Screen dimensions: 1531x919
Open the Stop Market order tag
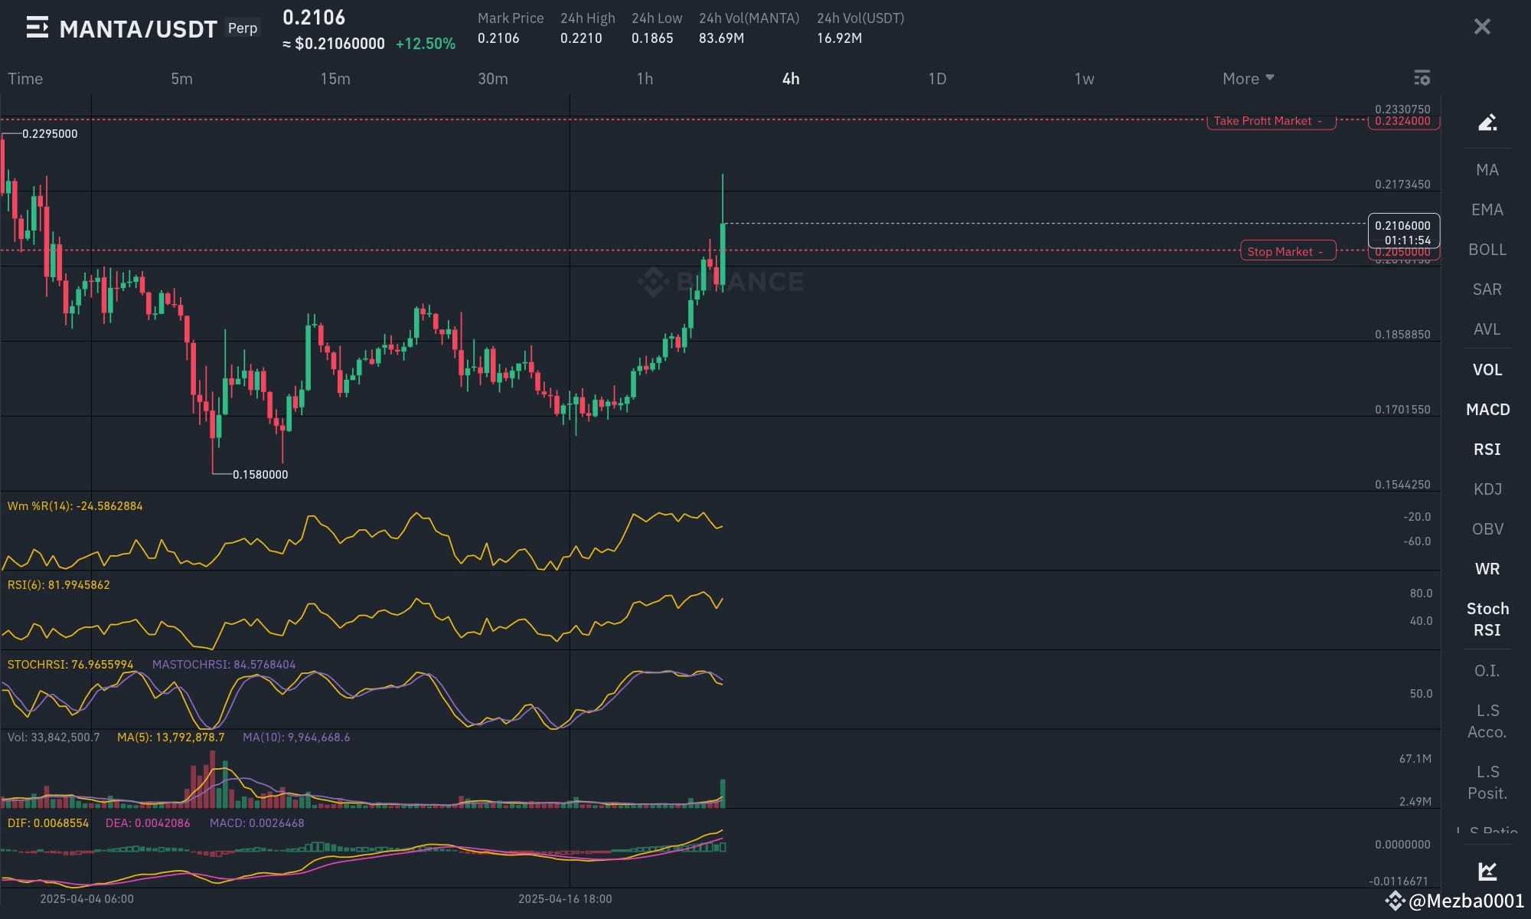pyautogui.click(x=1287, y=250)
